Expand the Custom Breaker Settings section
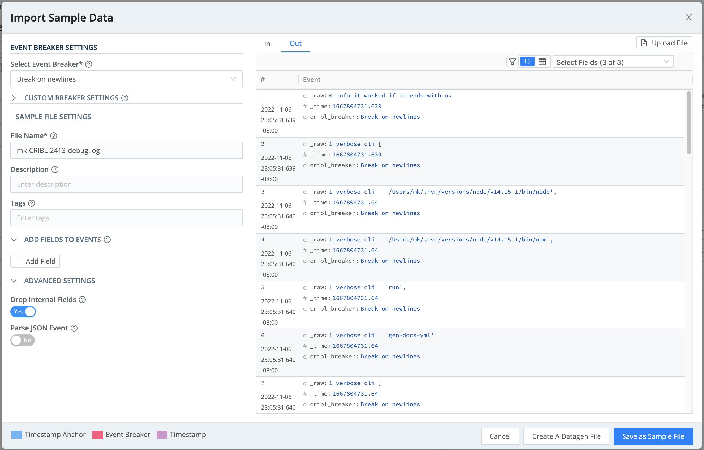The width and height of the screenshot is (704, 450). tap(14, 98)
